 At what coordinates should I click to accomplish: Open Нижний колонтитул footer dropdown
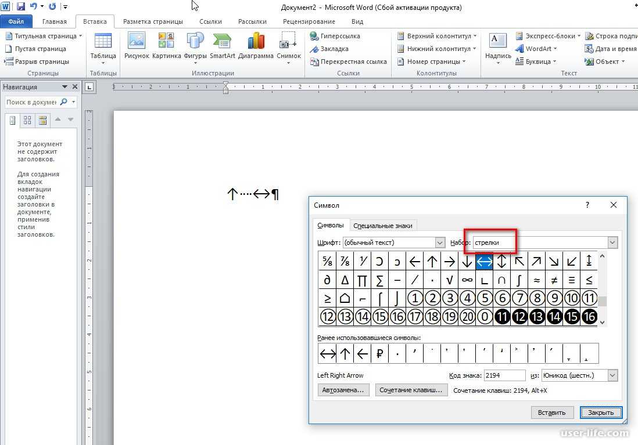point(436,49)
